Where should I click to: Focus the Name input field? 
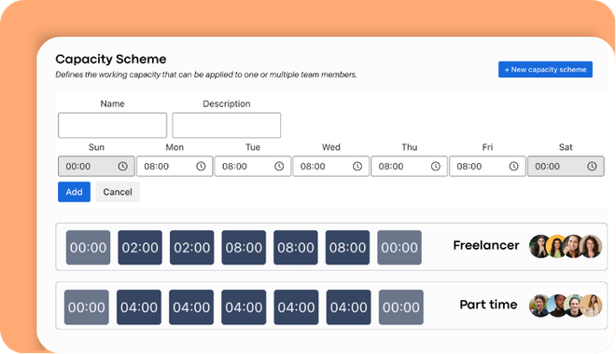(x=112, y=125)
